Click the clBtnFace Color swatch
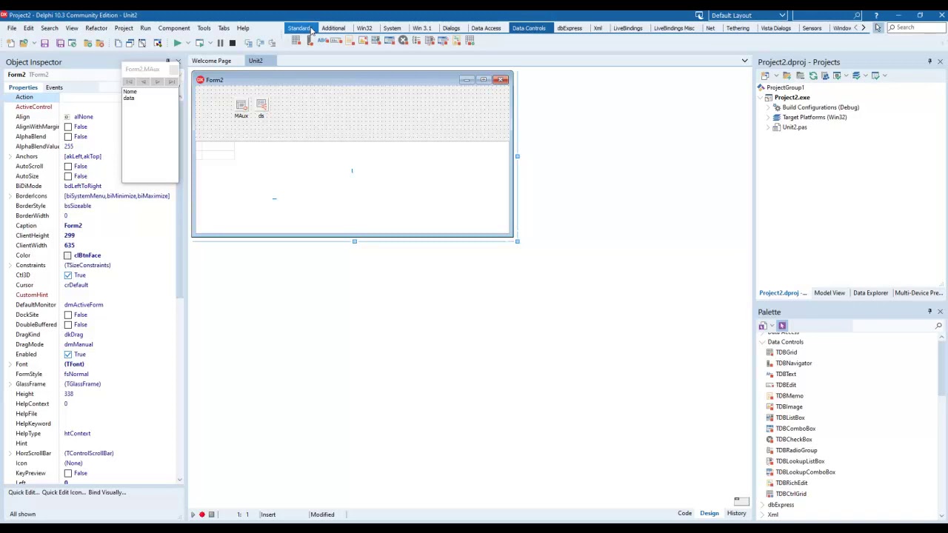This screenshot has height=533, width=948. tap(68, 255)
